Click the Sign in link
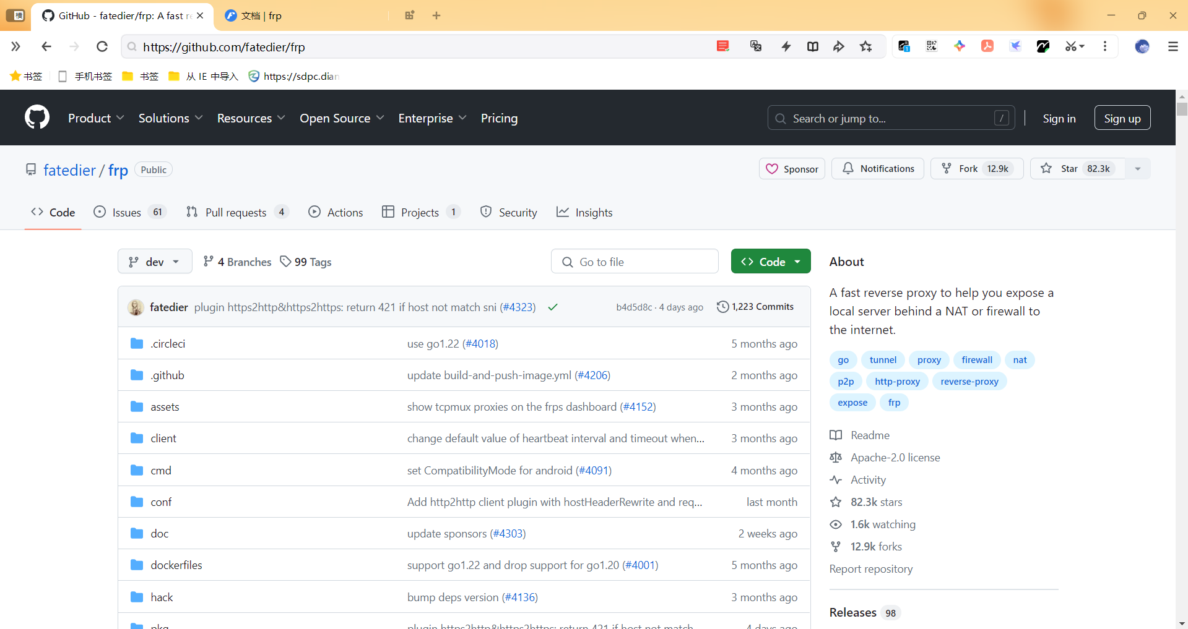This screenshot has height=629, width=1188. pyautogui.click(x=1059, y=118)
